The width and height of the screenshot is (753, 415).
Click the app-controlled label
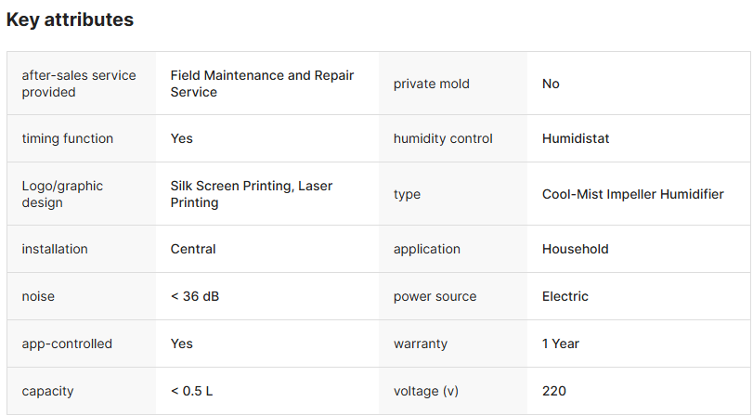pos(67,344)
